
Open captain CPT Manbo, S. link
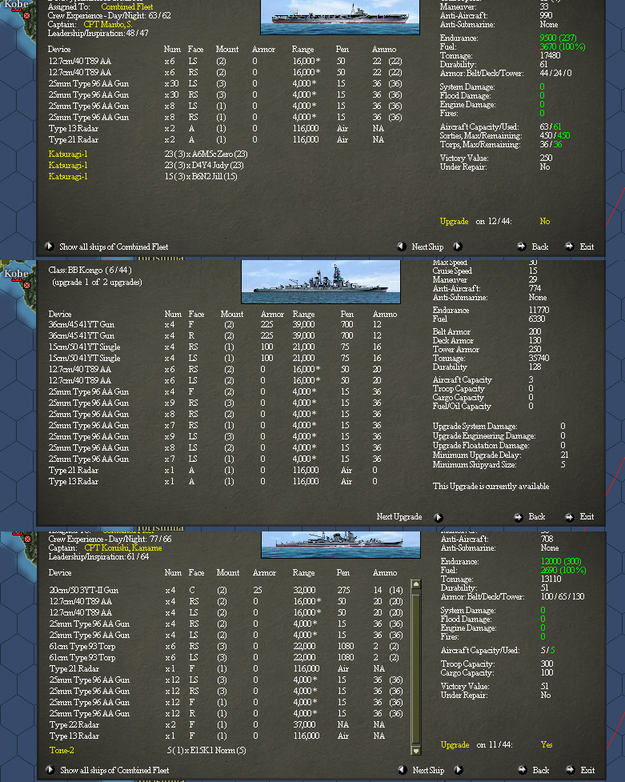[x=108, y=25]
